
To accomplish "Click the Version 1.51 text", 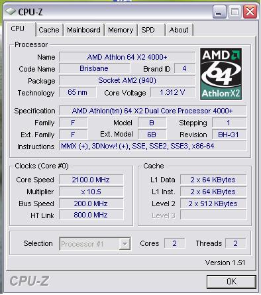I will [225, 263].
